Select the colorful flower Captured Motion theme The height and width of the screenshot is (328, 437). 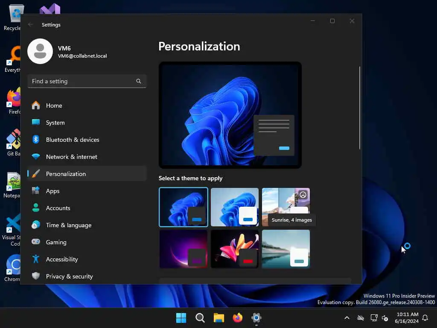tap(235, 249)
